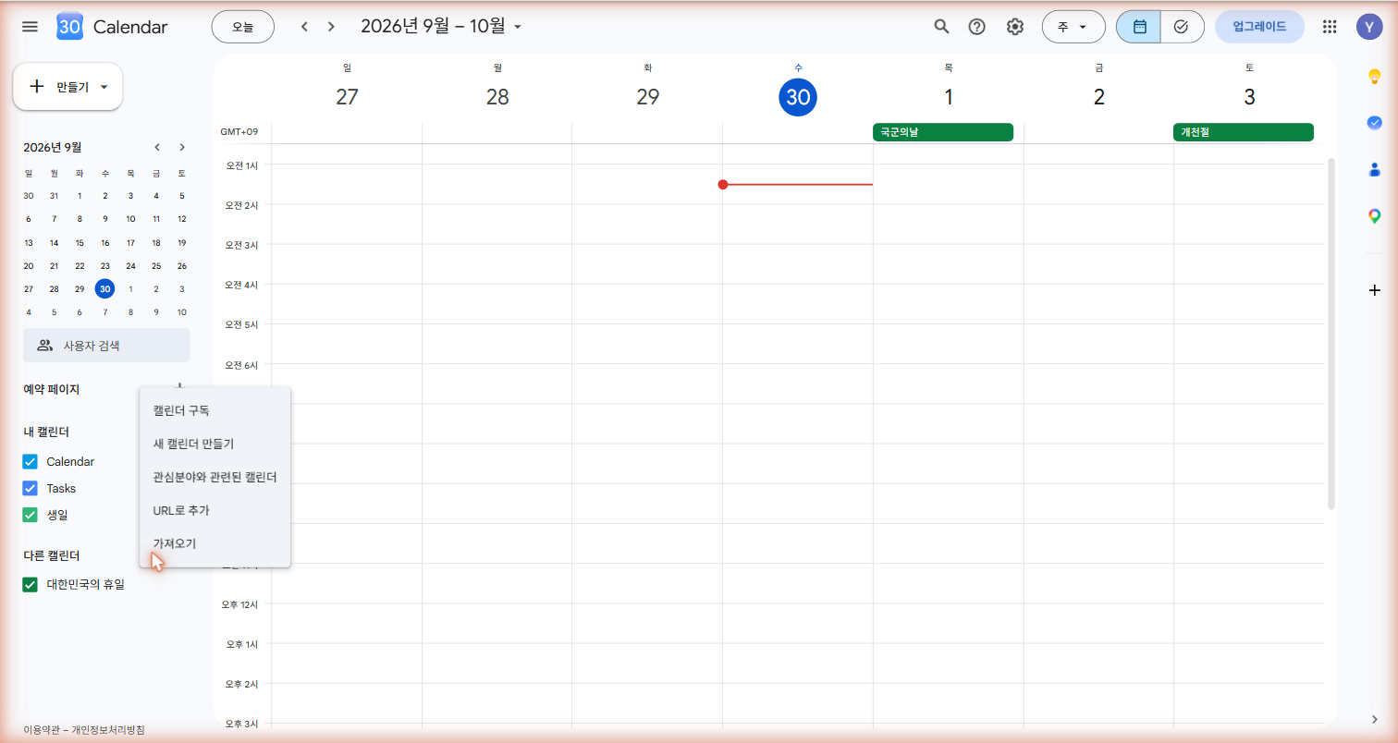
Task: Get add-ons with the plus icon
Action: pyautogui.click(x=1375, y=290)
